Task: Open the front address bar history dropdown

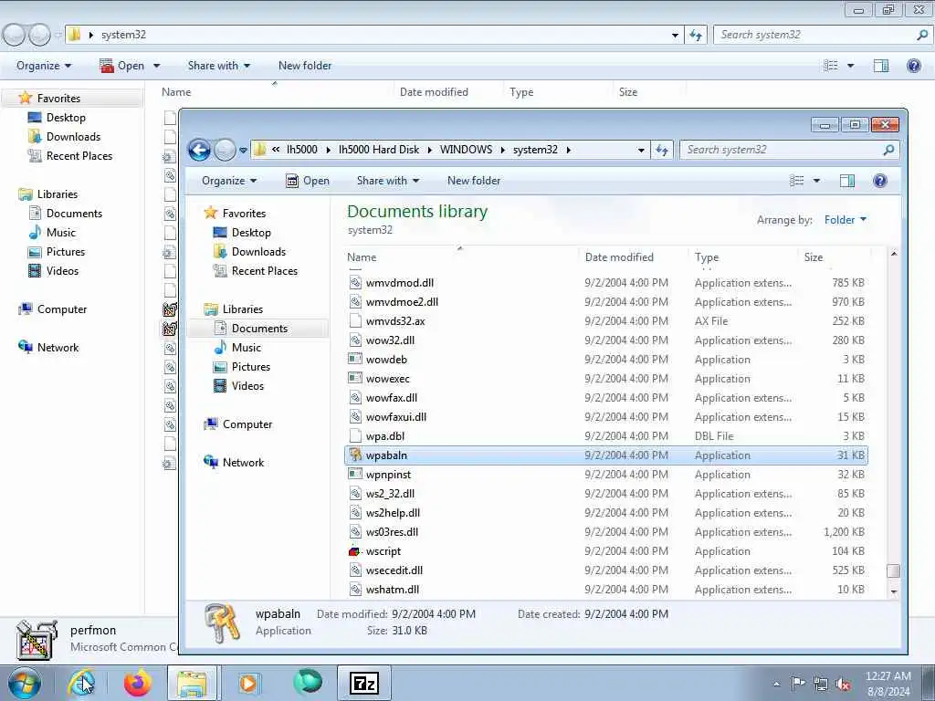Action: [x=641, y=151]
